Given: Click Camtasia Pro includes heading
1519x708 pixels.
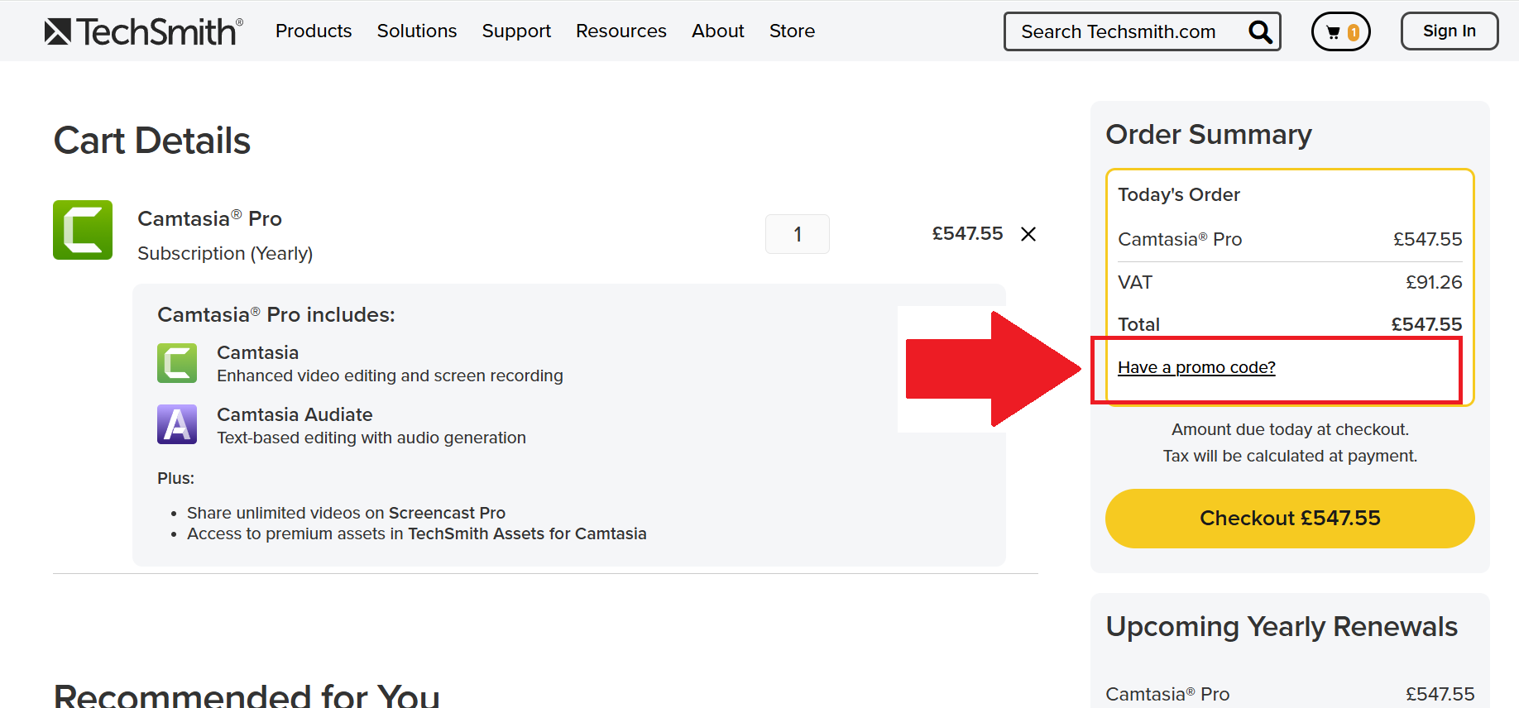Looking at the screenshot, I should (x=276, y=314).
